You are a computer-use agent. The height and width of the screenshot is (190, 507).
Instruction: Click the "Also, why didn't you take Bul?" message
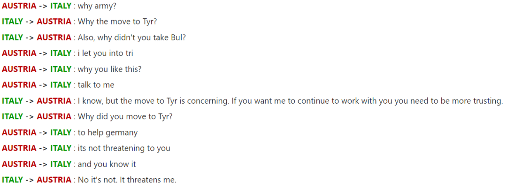[132, 38]
